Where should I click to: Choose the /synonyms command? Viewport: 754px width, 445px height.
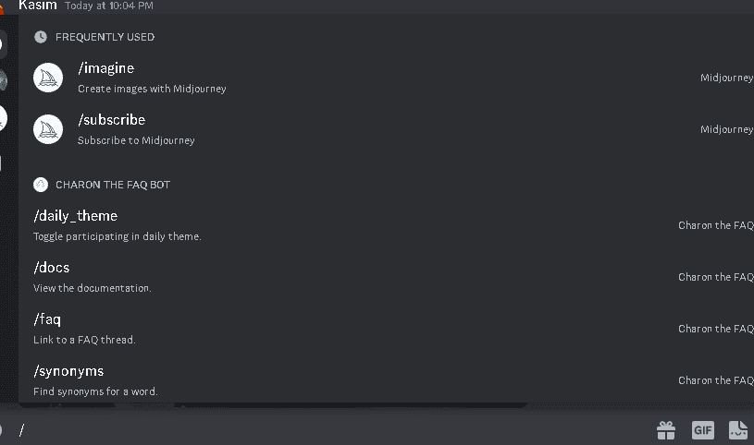click(x=387, y=380)
